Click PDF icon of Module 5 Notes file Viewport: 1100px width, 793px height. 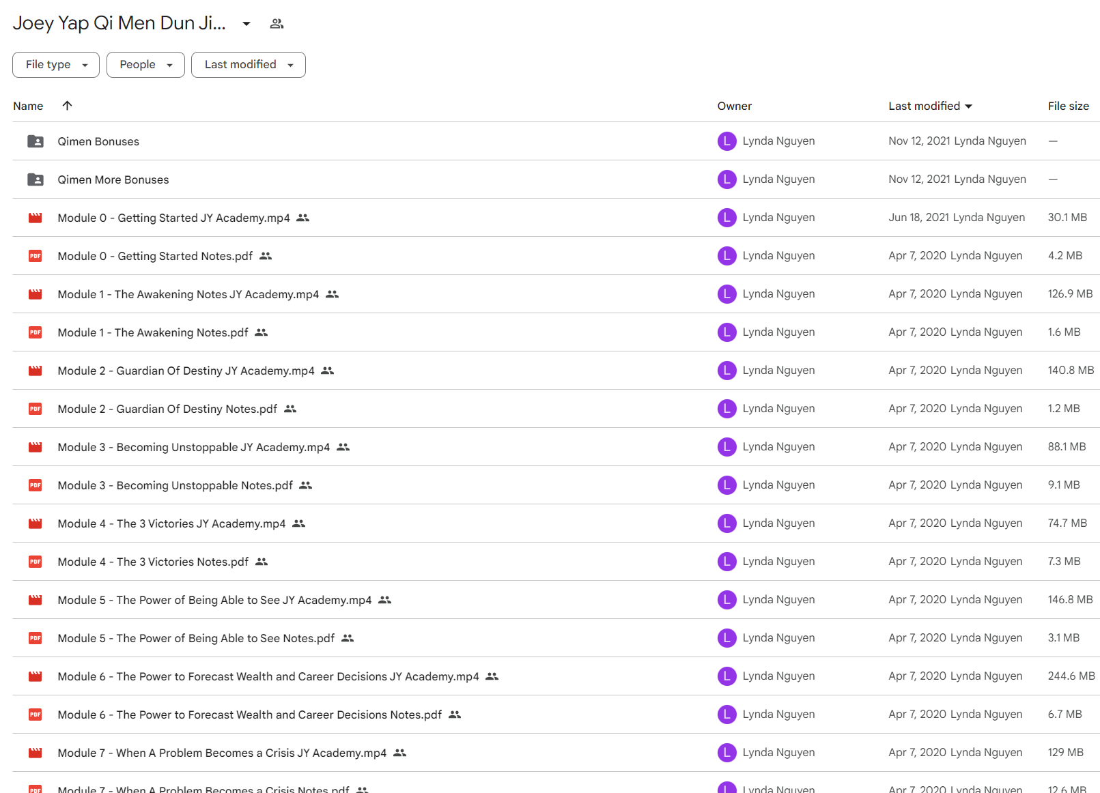pyautogui.click(x=36, y=638)
